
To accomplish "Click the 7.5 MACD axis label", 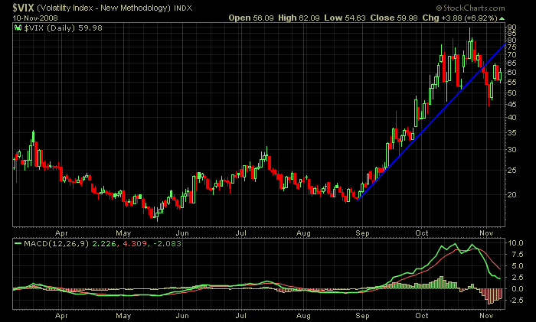I will 518,255.
